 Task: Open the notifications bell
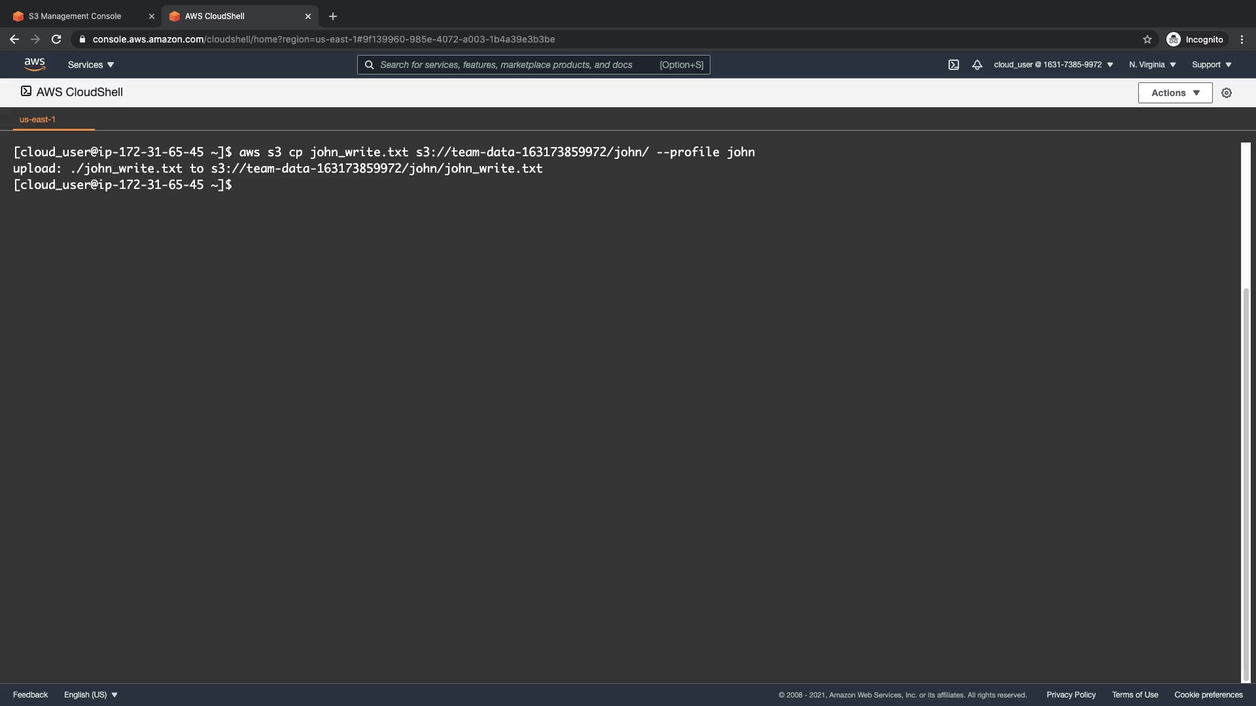tap(977, 65)
